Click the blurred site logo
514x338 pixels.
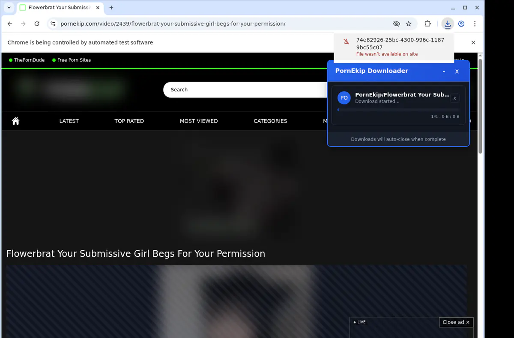71,89
